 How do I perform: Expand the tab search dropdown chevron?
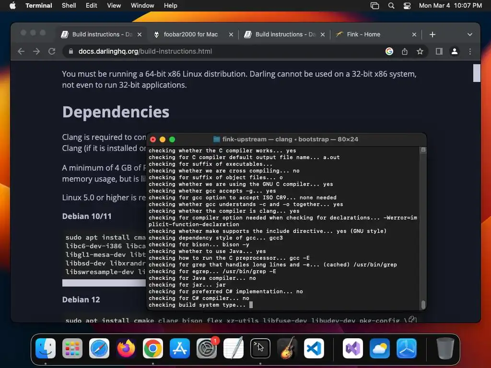coord(470,34)
